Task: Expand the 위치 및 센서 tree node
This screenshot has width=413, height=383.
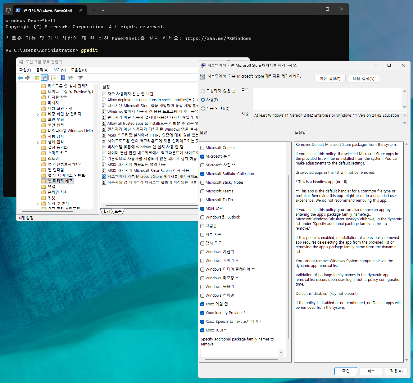Action: click(x=38, y=204)
